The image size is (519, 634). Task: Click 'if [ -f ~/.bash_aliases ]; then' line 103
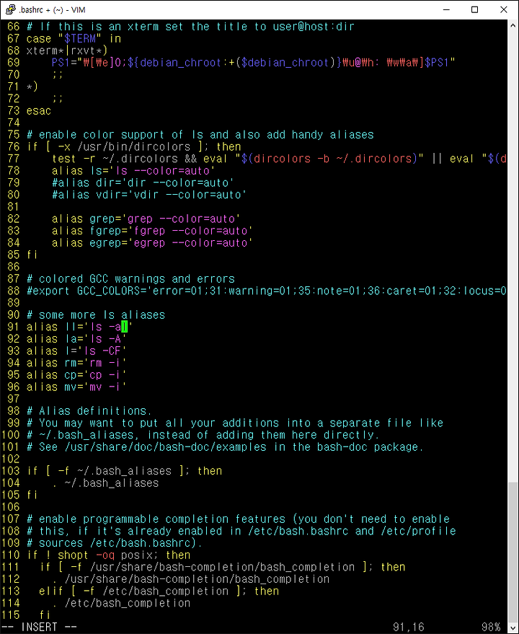click(x=124, y=471)
